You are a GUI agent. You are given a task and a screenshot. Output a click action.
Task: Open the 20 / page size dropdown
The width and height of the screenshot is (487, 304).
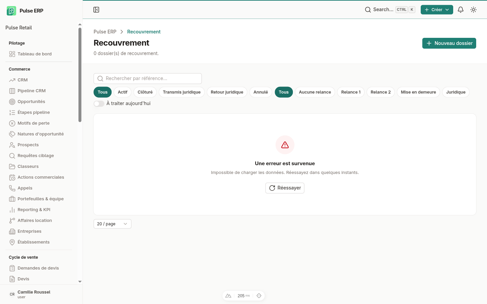point(112,224)
